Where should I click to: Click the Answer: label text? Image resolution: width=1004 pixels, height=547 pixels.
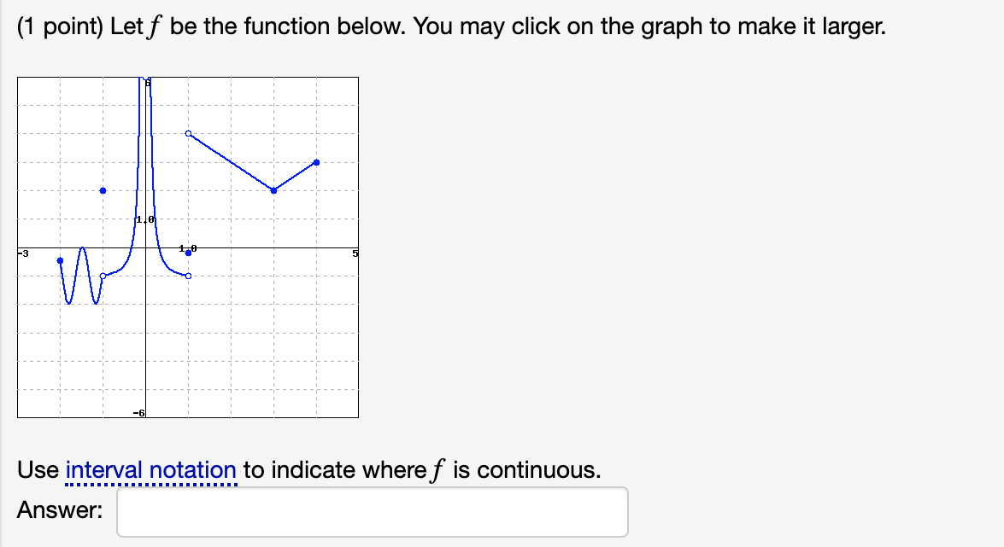click(x=60, y=510)
